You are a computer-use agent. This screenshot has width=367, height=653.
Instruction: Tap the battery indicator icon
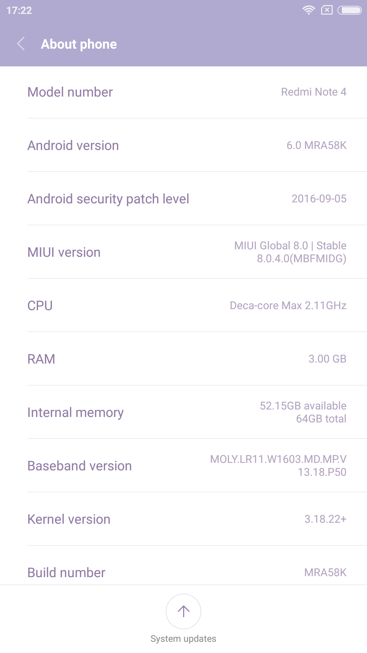coord(350,10)
